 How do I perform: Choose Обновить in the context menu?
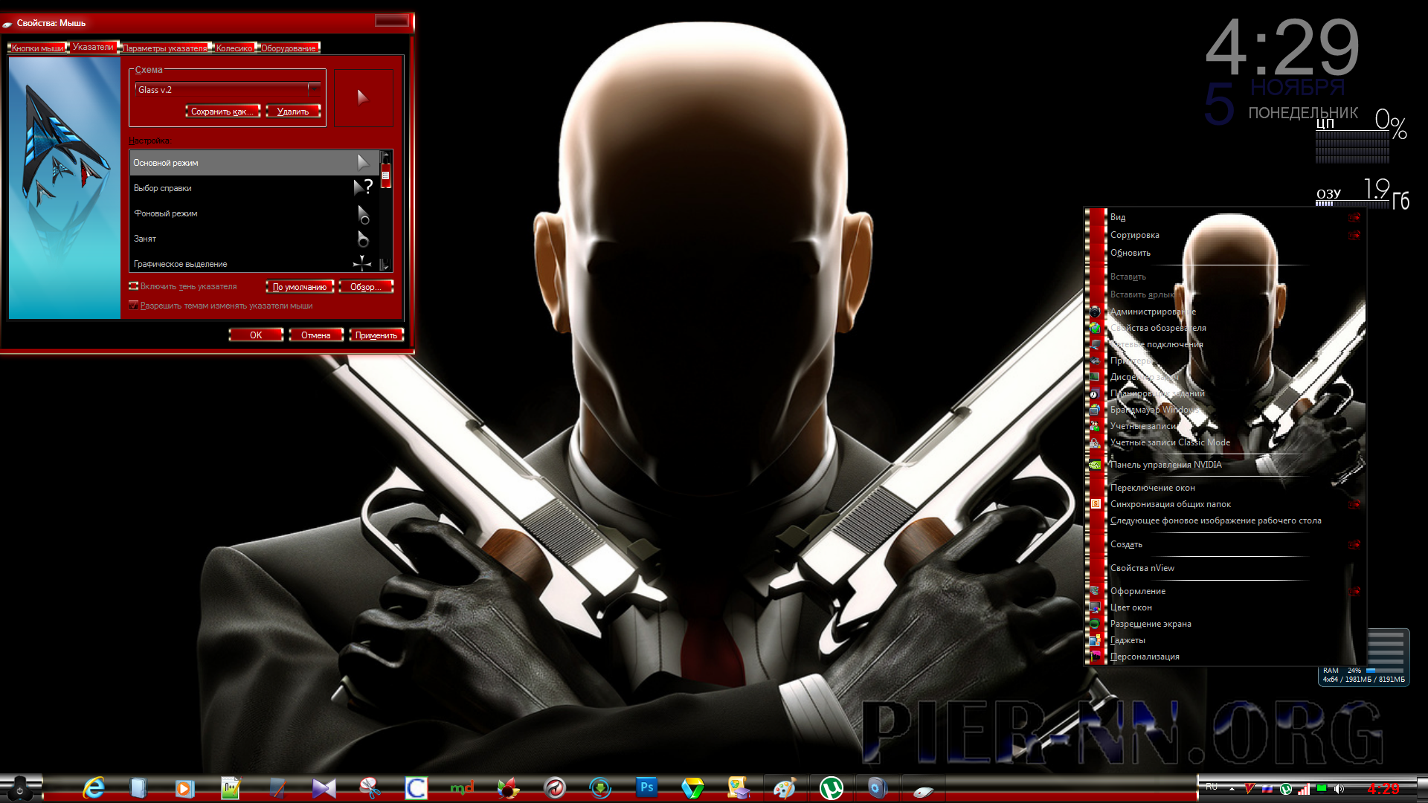point(1130,253)
